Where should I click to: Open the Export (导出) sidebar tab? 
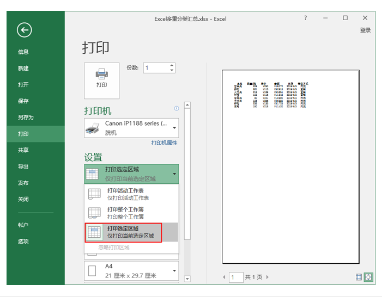click(23, 166)
